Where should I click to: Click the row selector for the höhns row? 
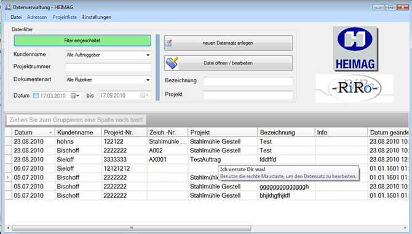(x=9, y=142)
